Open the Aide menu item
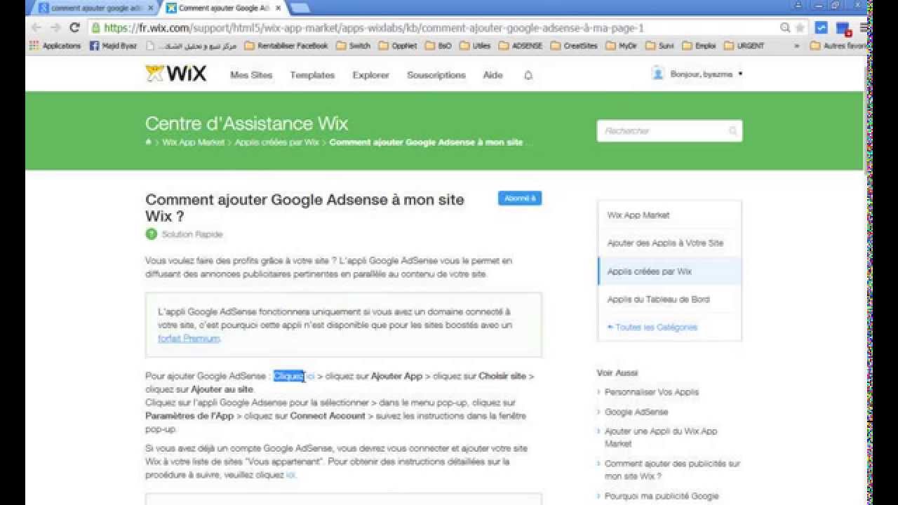 [492, 75]
